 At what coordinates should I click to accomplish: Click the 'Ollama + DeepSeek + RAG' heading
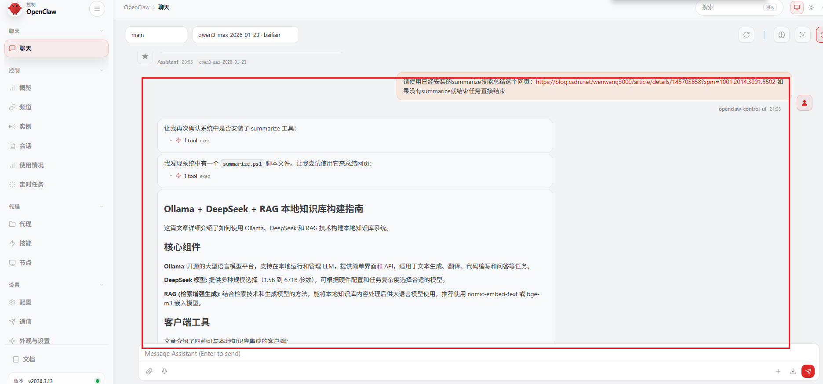pyautogui.click(x=264, y=209)
